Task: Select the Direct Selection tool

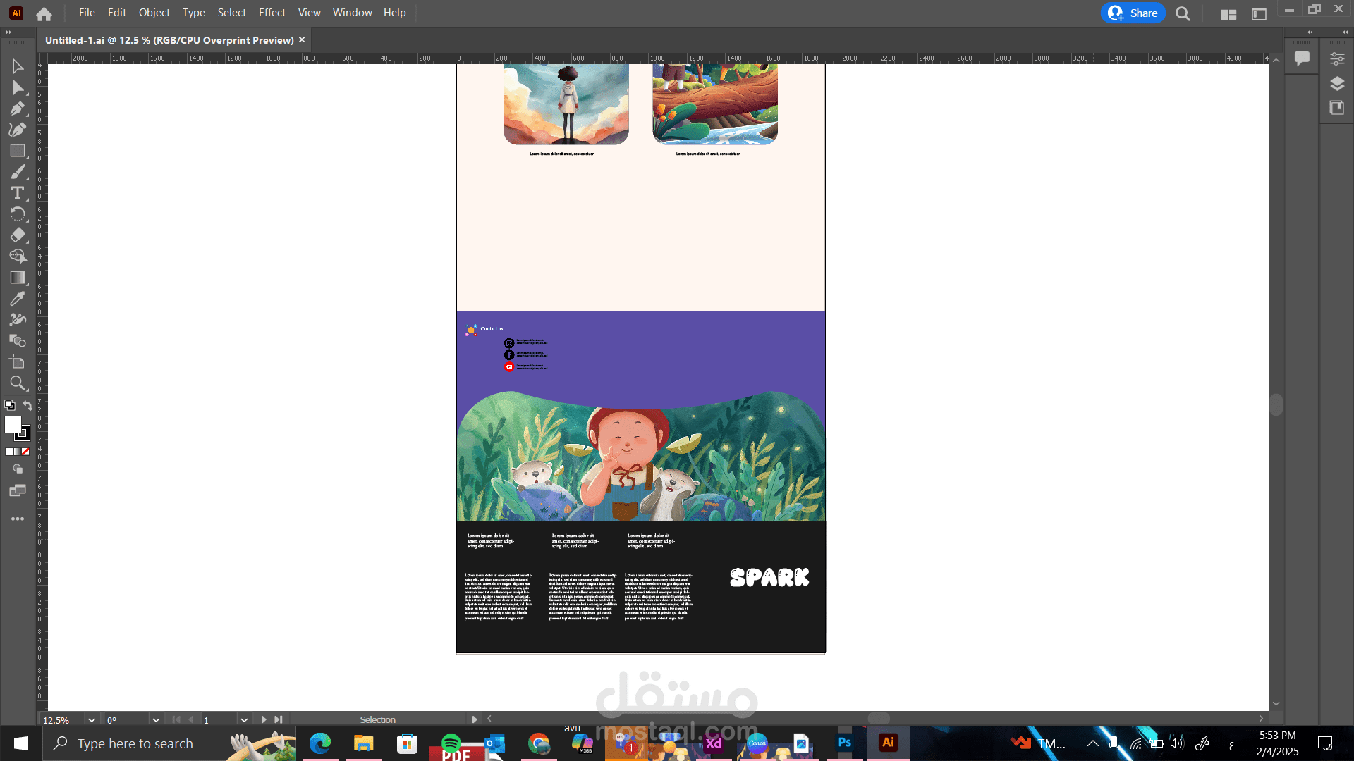Action: [x=18, y=87]
